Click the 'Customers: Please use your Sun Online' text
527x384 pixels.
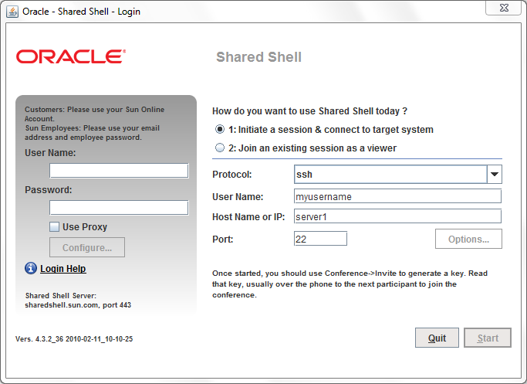pyautogui.click(x=94, y=114)
